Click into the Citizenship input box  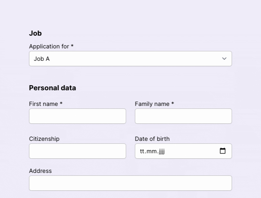pyautogui.click(x=77, y=151)
